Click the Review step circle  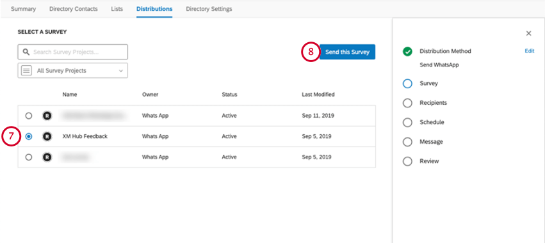click(x=407, y=161)
